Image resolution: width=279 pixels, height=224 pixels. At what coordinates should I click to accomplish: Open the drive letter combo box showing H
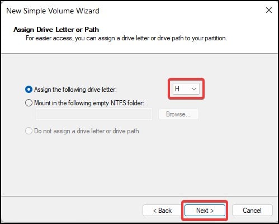186,89
